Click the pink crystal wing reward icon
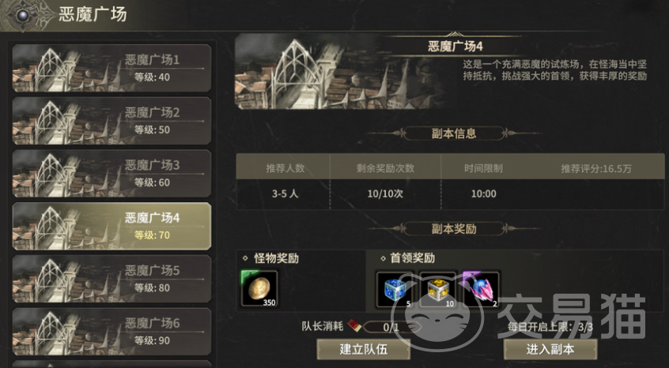This screenshot has height=368, width=669. [482, 289]
